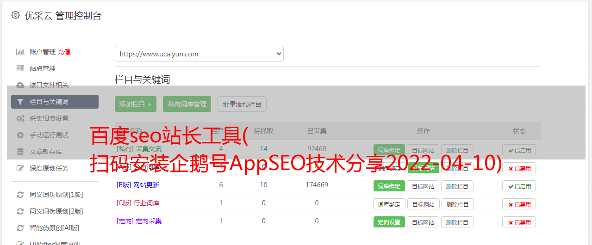Viewport: 592px width, 245px height.
Task: Click the refresh icon for 同义词伪原创[1版]
Action: pyautogui.click(x=20, y=195)
